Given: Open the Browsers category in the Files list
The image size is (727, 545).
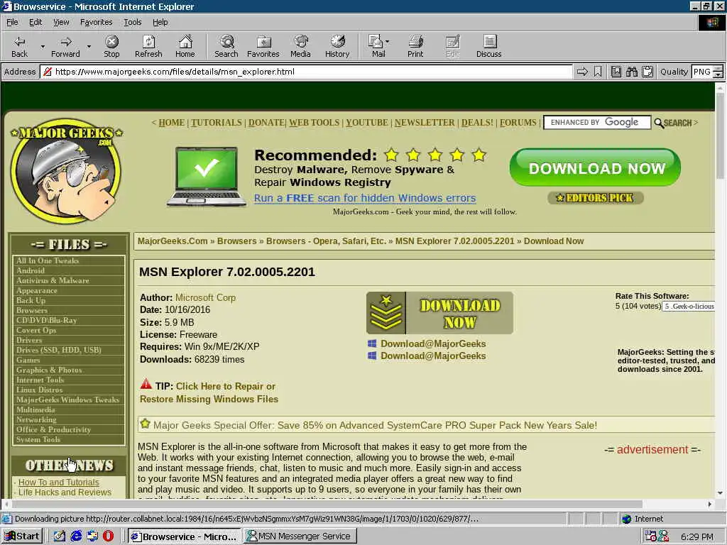Looking at the screenshot, I should click(x=31, y=311).
